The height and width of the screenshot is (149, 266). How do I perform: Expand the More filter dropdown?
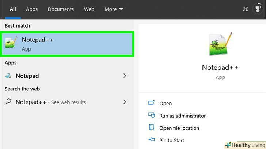click(114, 9)
